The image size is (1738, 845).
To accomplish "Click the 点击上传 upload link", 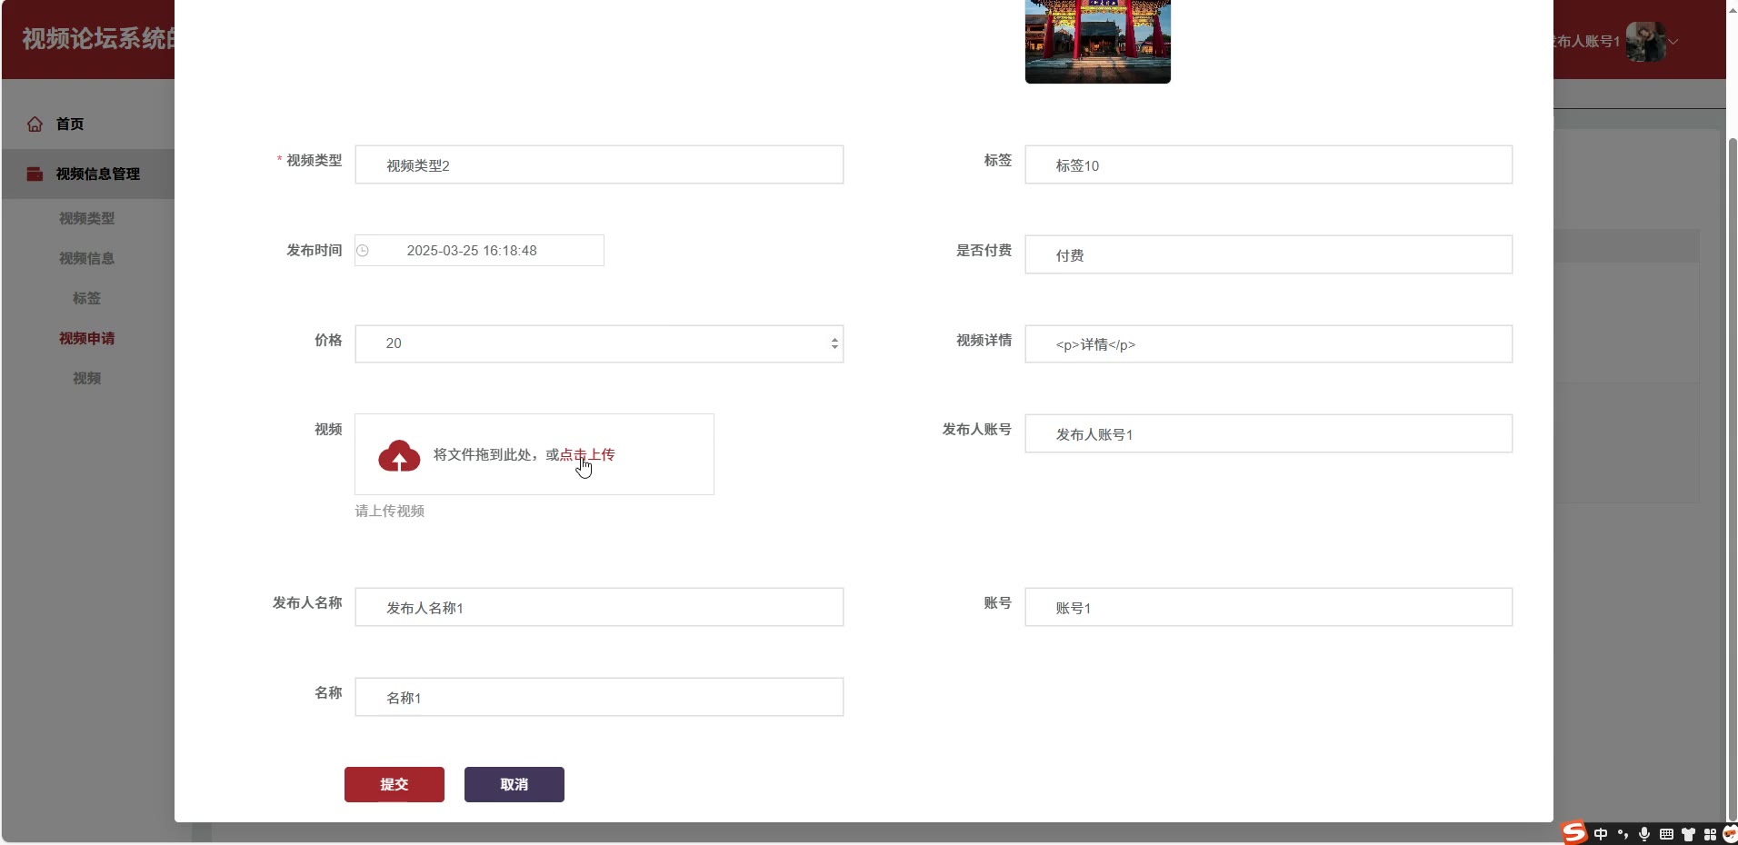I will 587,455.
